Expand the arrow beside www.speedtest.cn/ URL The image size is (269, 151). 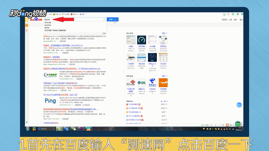pos(57,41)
